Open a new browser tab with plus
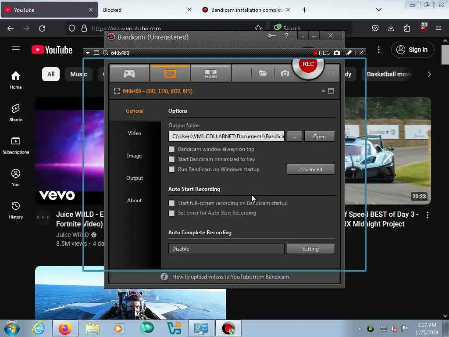 (304, 10)
